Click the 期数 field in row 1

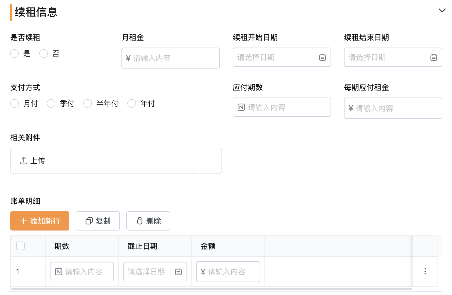(x=82, y=272)
